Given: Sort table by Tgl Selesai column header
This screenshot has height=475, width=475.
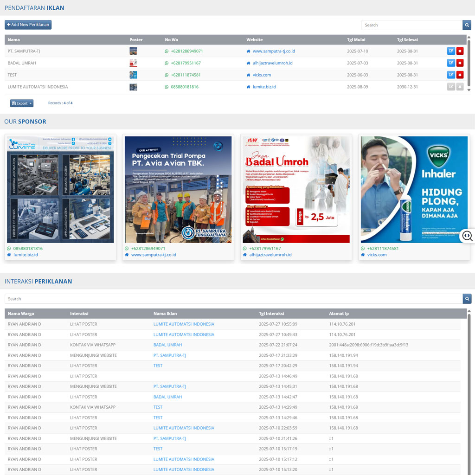Looking at the screenshot, I should tap(407, 40).
